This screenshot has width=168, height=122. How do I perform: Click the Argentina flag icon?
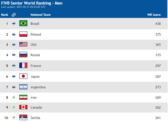pyautogui.click(x=23, y=87)
